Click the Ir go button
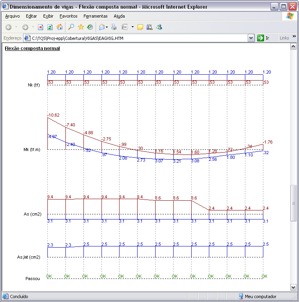Image resolution: width=299 pixels, height=302 pixels. pyautogui.click(x=263, y=38)
